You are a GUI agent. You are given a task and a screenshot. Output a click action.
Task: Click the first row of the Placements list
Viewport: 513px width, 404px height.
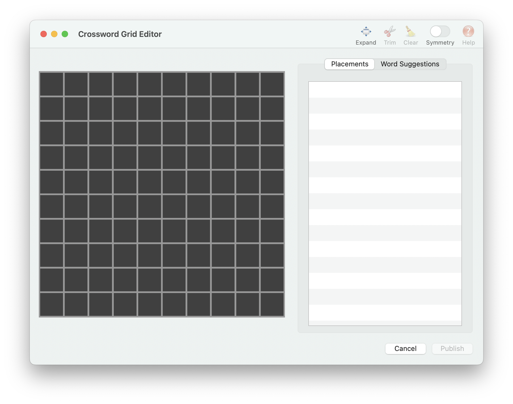[x=385, y=90]
